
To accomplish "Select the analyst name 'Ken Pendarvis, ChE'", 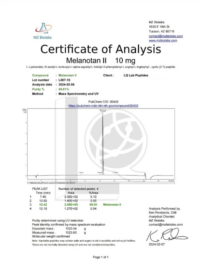I will [163, 213].
